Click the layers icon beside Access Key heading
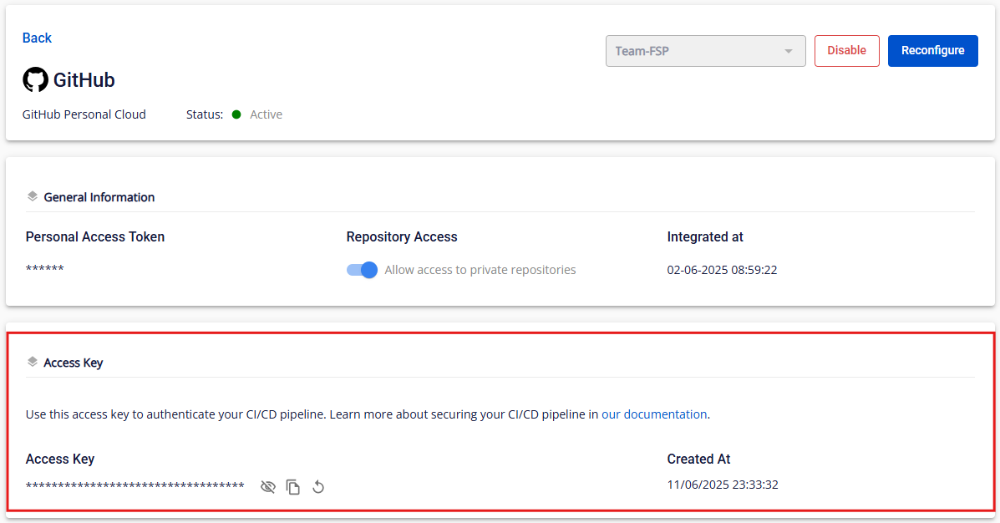 [33, 363]
